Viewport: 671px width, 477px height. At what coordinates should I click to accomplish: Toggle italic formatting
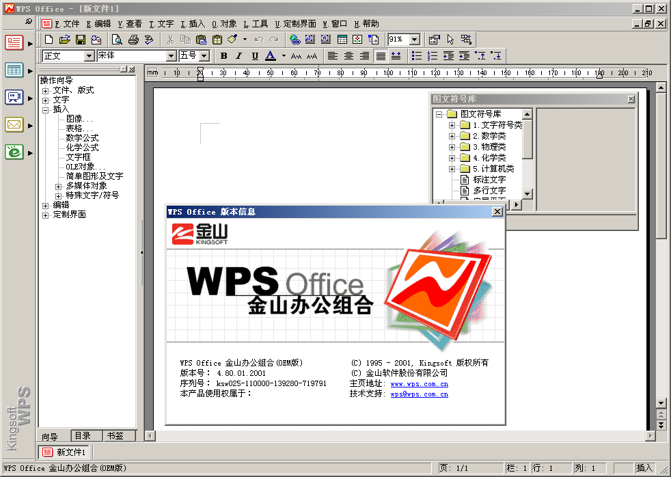tap(239, 55)
